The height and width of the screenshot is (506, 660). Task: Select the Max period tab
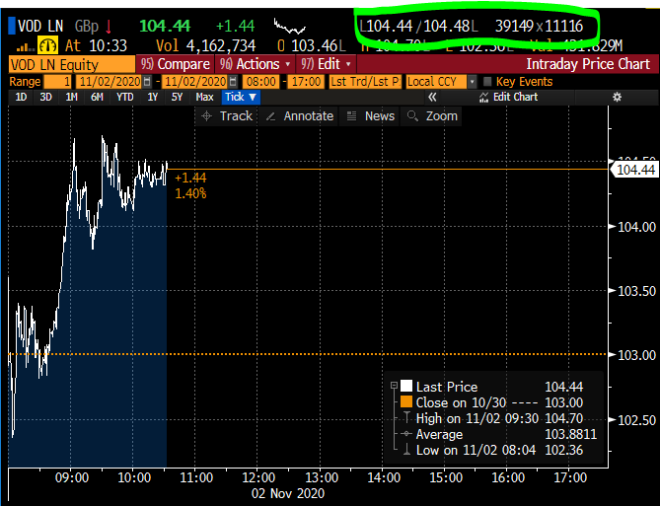click(x=204, y=98)
